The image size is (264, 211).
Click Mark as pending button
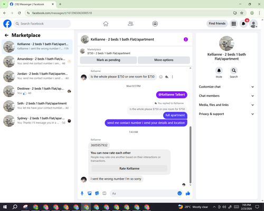coord(108,60)
